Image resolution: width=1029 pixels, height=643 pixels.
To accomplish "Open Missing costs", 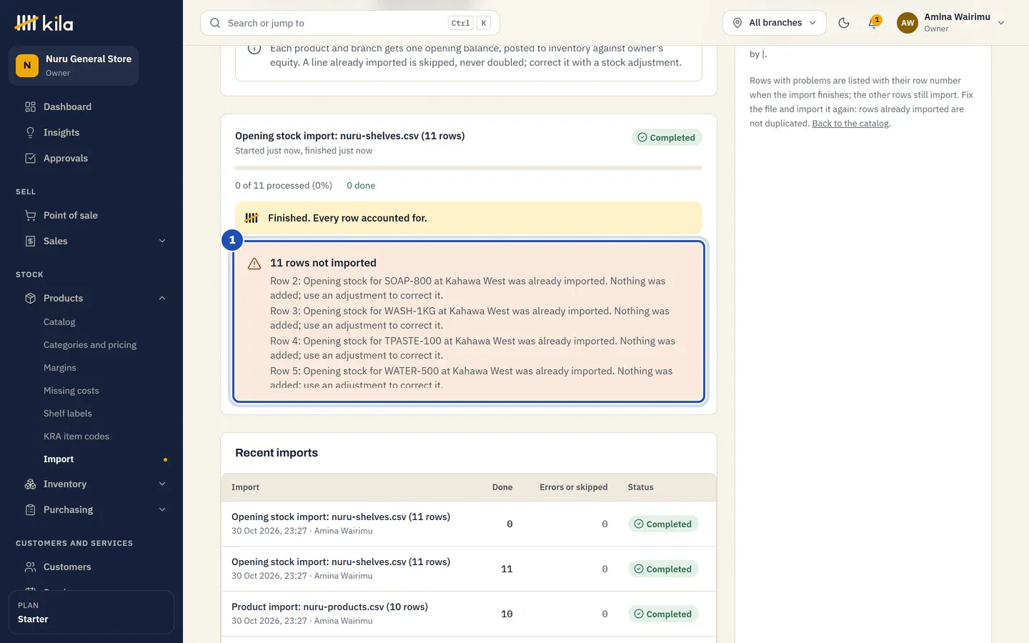I will (x=71, y=390).
